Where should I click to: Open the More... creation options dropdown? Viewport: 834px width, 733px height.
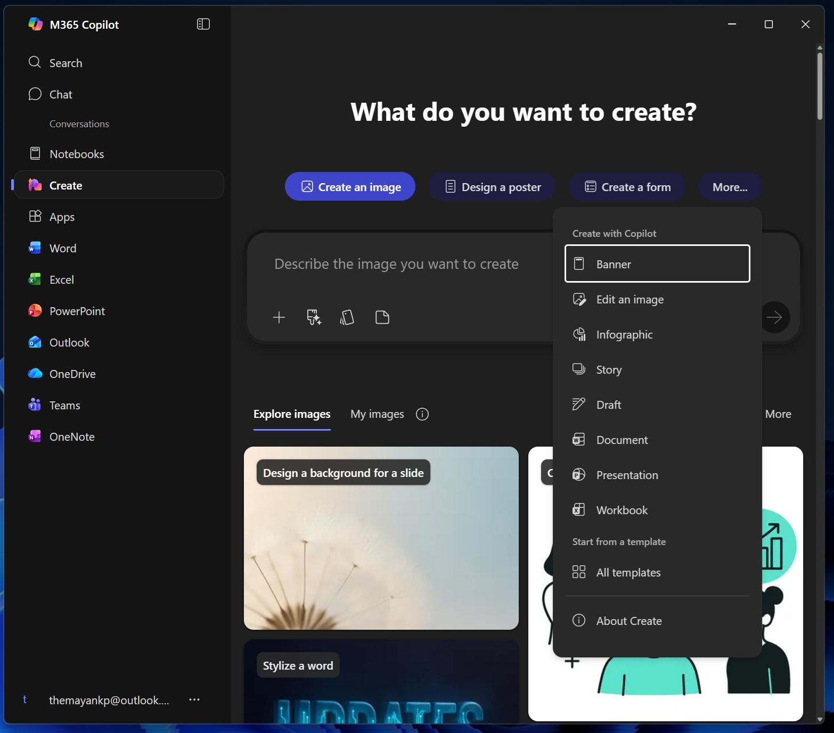pos(730,186)
